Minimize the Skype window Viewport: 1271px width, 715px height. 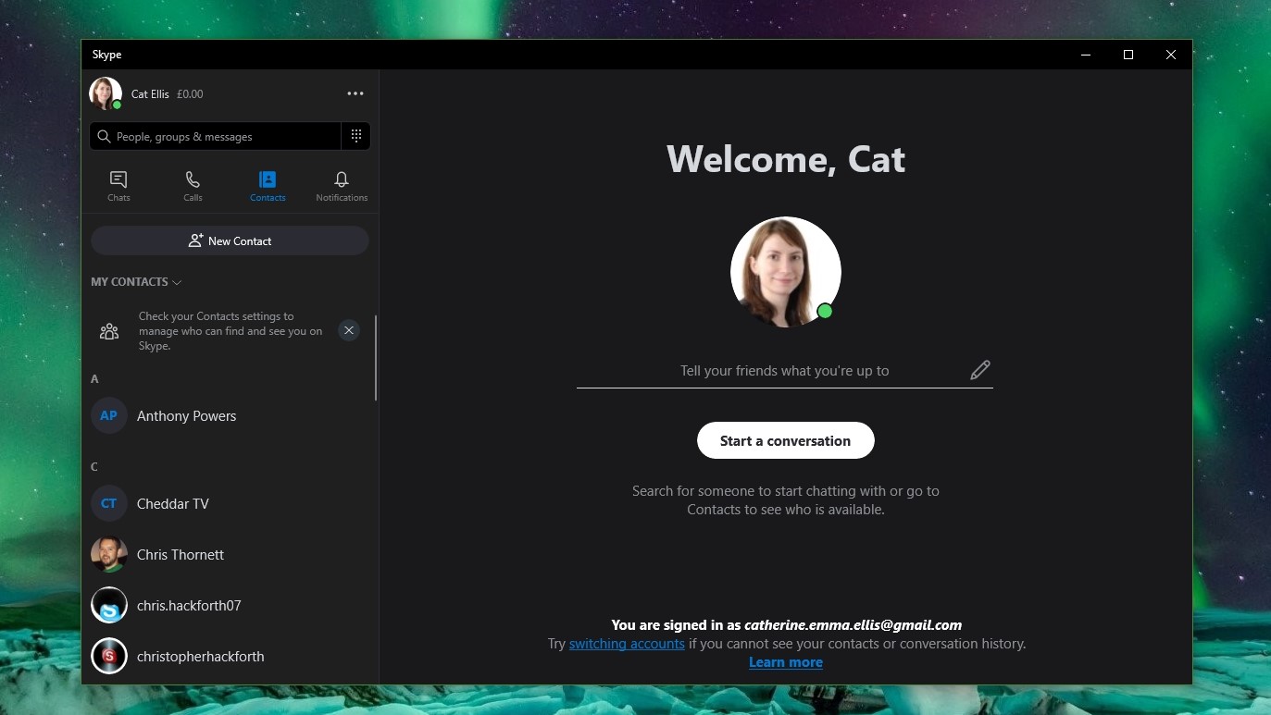point(1086,55)
